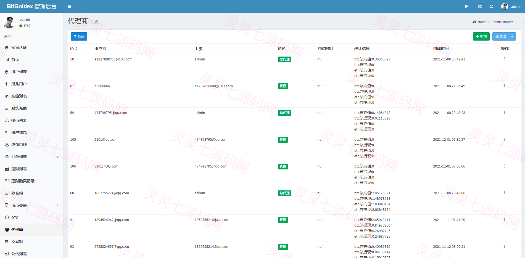The height and width of the screenshot is (258, 525).
Task: Open 提币列表 sidebar item
Action: (x=32, y=120)
